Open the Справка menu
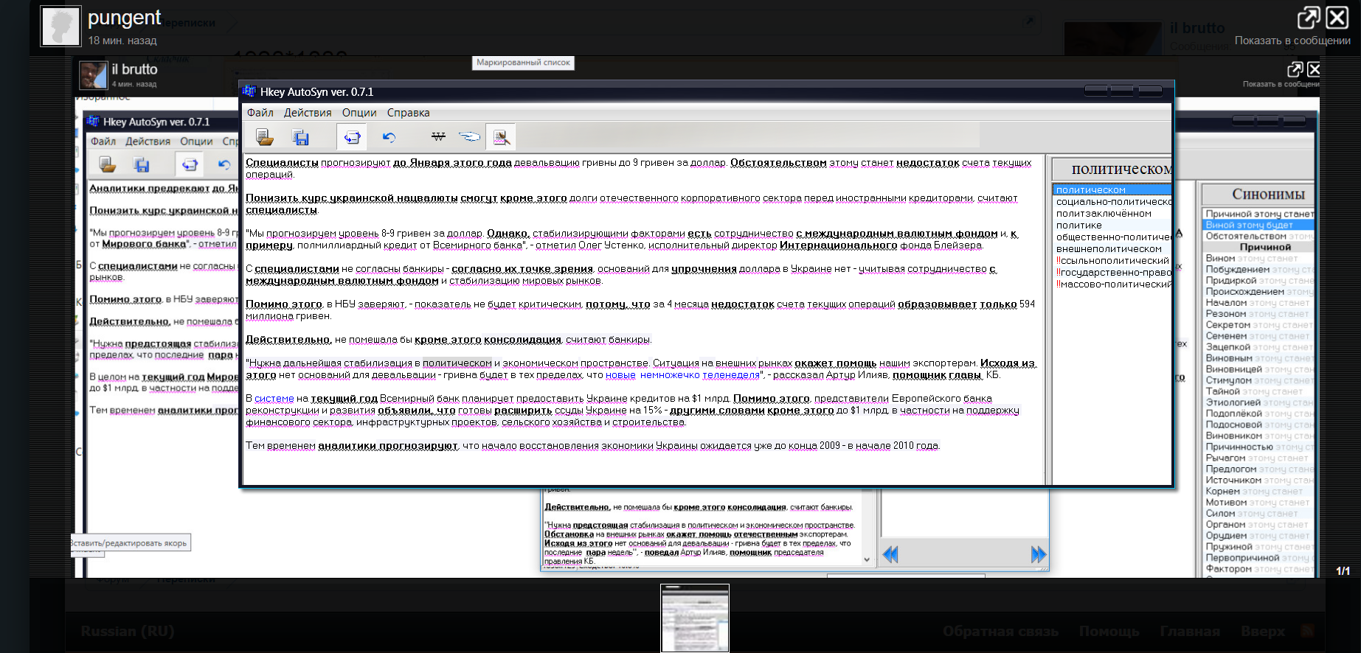1361x653 pixels. pyautogui.click(x=408, y=113)
